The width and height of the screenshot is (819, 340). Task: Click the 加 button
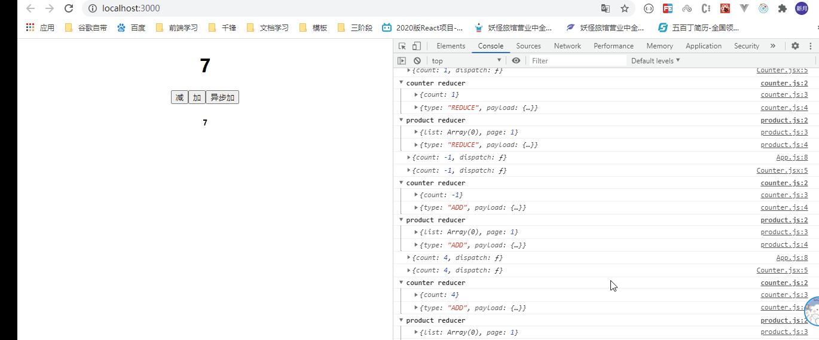(197, 97)
